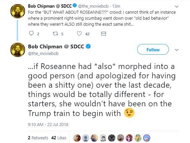Viewport: 190px width, 143px height.
Task: Click the verified badge beside the large Bob Chipman name
Action: click(88, 46)
